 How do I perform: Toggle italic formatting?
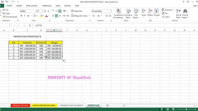(25, 16)
